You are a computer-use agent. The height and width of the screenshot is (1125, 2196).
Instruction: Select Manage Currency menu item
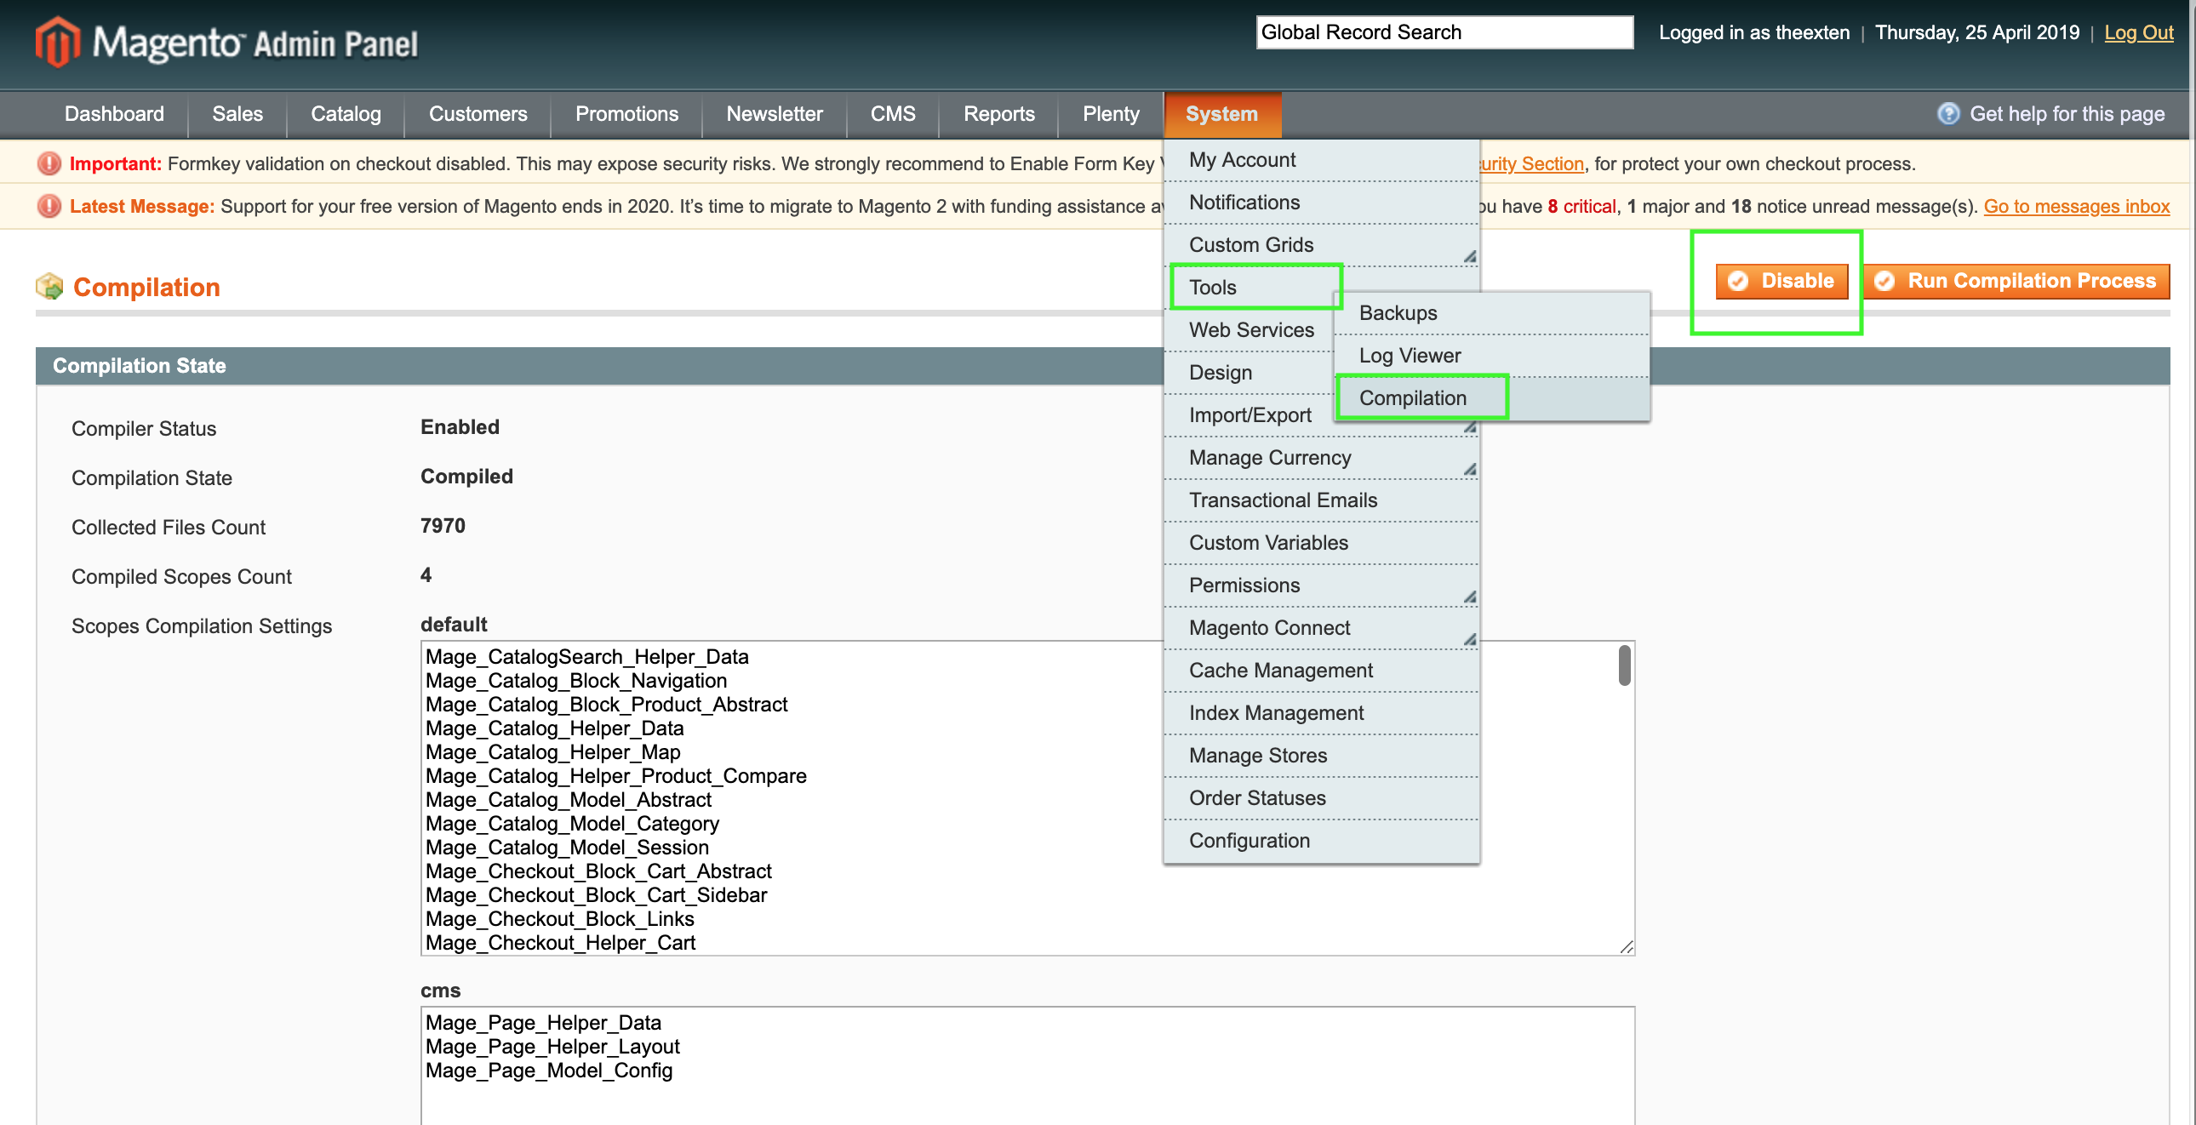(x=1320, y=458)
